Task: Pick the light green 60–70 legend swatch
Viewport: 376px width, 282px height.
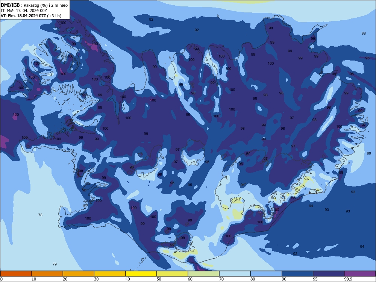Action: [203, 274]
